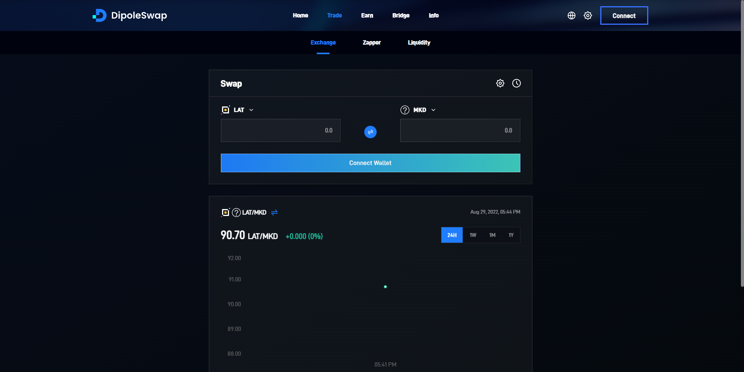The width and height of the screenshot is (744, 372).
Task: Click the LAT/MKD pair label
Action: point(254,213)
